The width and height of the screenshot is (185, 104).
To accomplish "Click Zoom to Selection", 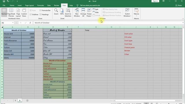I will click(68, 12).
